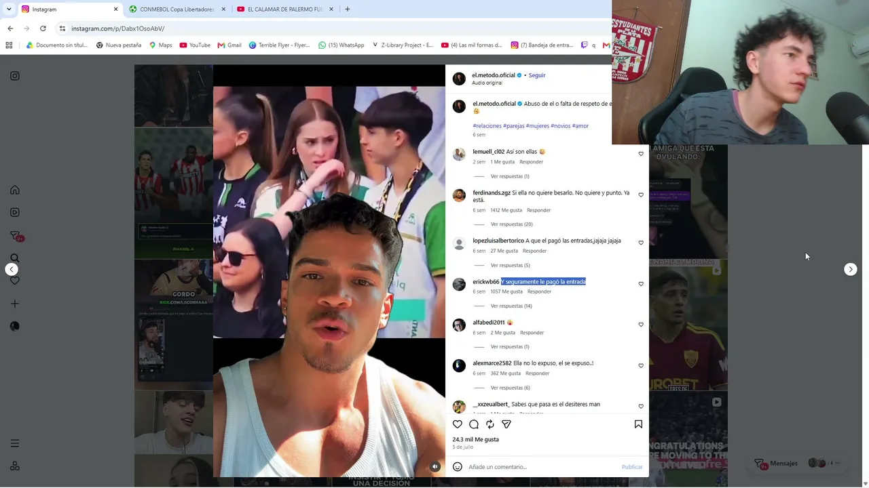Open the YouTube bookmark
869x488 pixels.
click(x=195, y=45)
